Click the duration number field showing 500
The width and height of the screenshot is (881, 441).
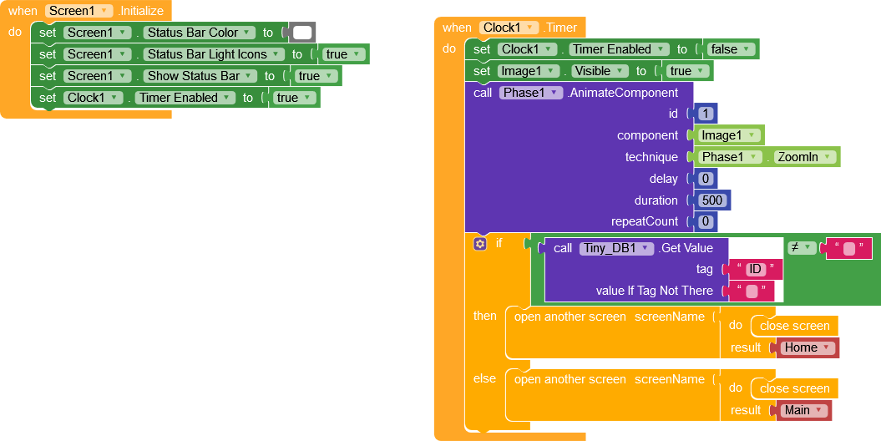click(712, 200)
